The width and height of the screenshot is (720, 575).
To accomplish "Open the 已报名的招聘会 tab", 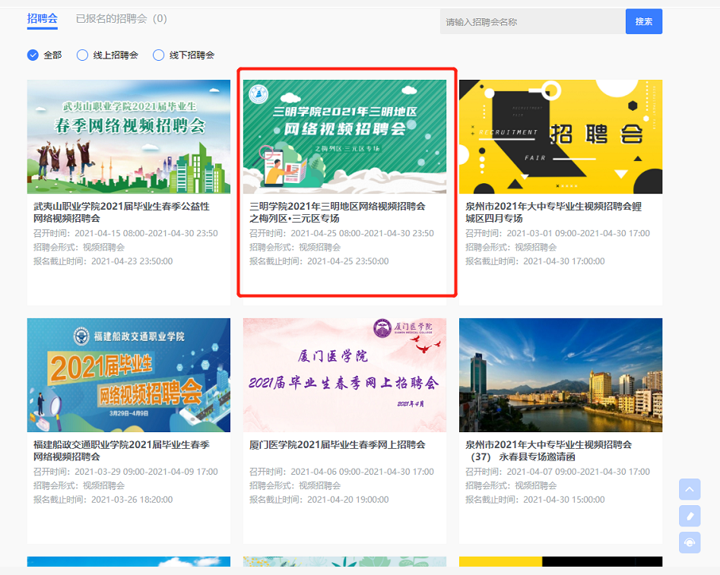I will pos(121,19).
